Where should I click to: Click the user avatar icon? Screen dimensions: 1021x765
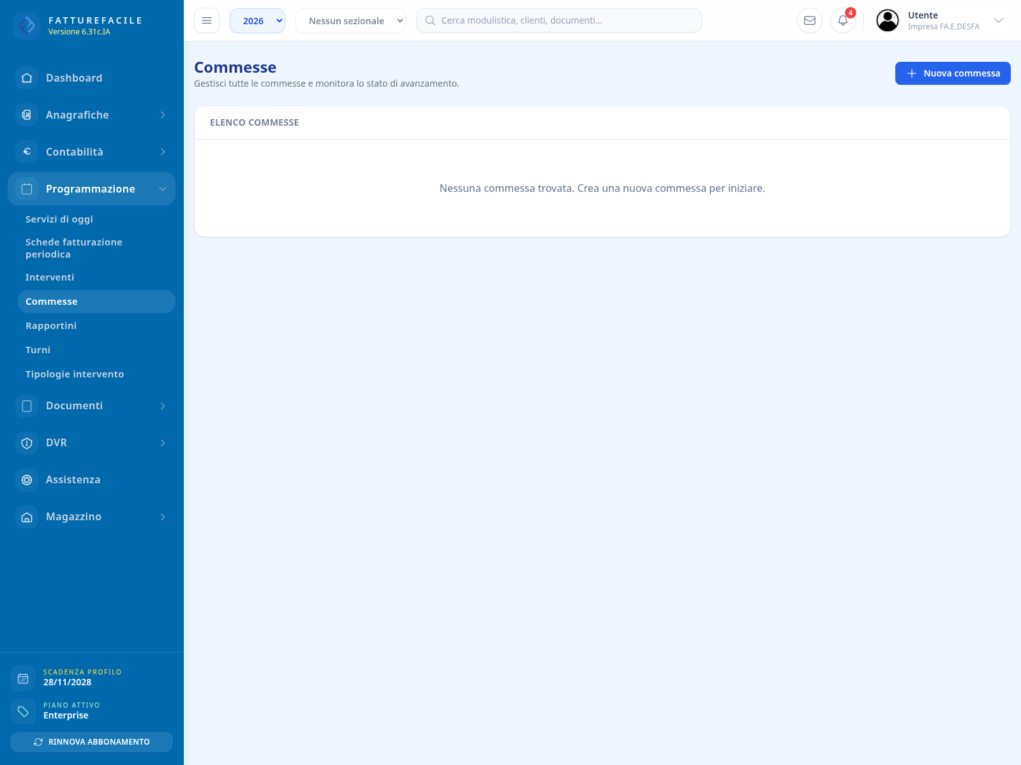point(888,20)
